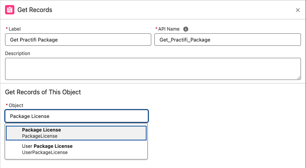306x168 pixels.
Task: Click the pink Get Records icon
Action: 10,10
